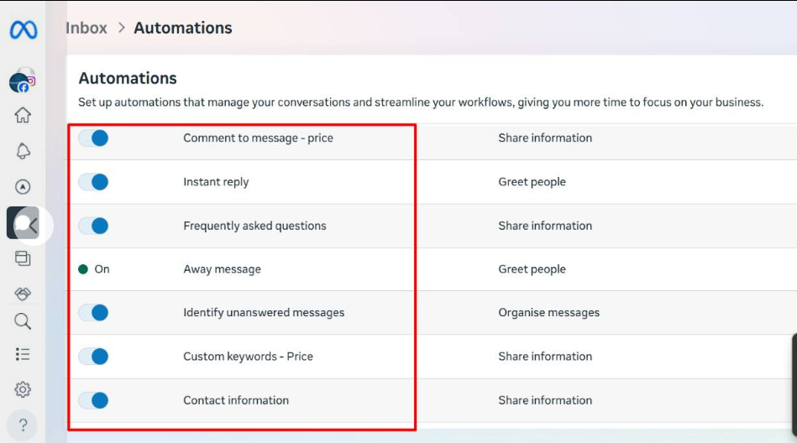
Task: Toggle off Instant reply automation
Action: point(93,182)
